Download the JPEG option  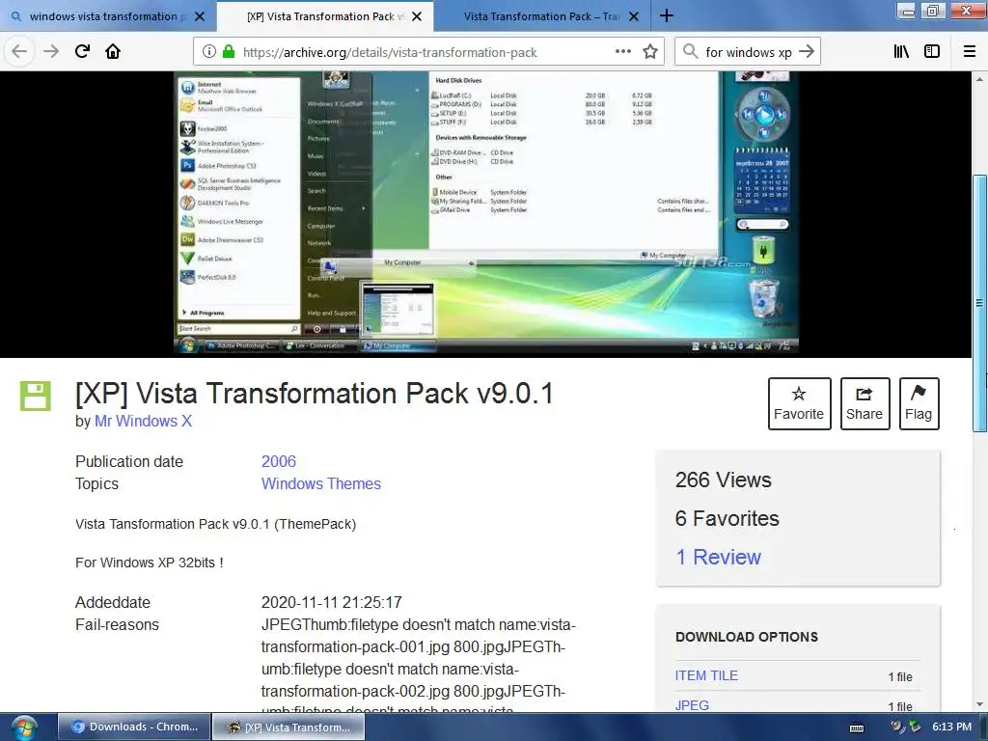tap(692, 705)
